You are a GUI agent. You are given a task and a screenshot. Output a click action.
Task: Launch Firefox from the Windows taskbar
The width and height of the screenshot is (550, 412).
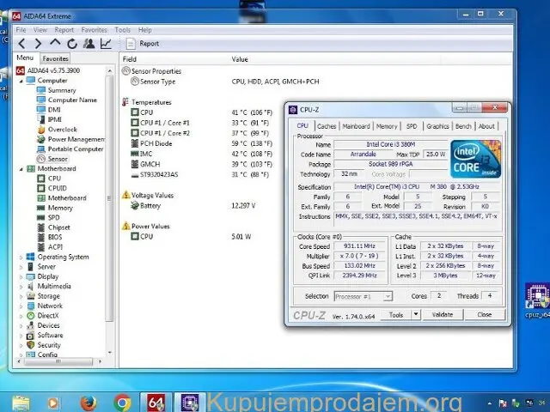pyautogui.click(x=88, y=401)
